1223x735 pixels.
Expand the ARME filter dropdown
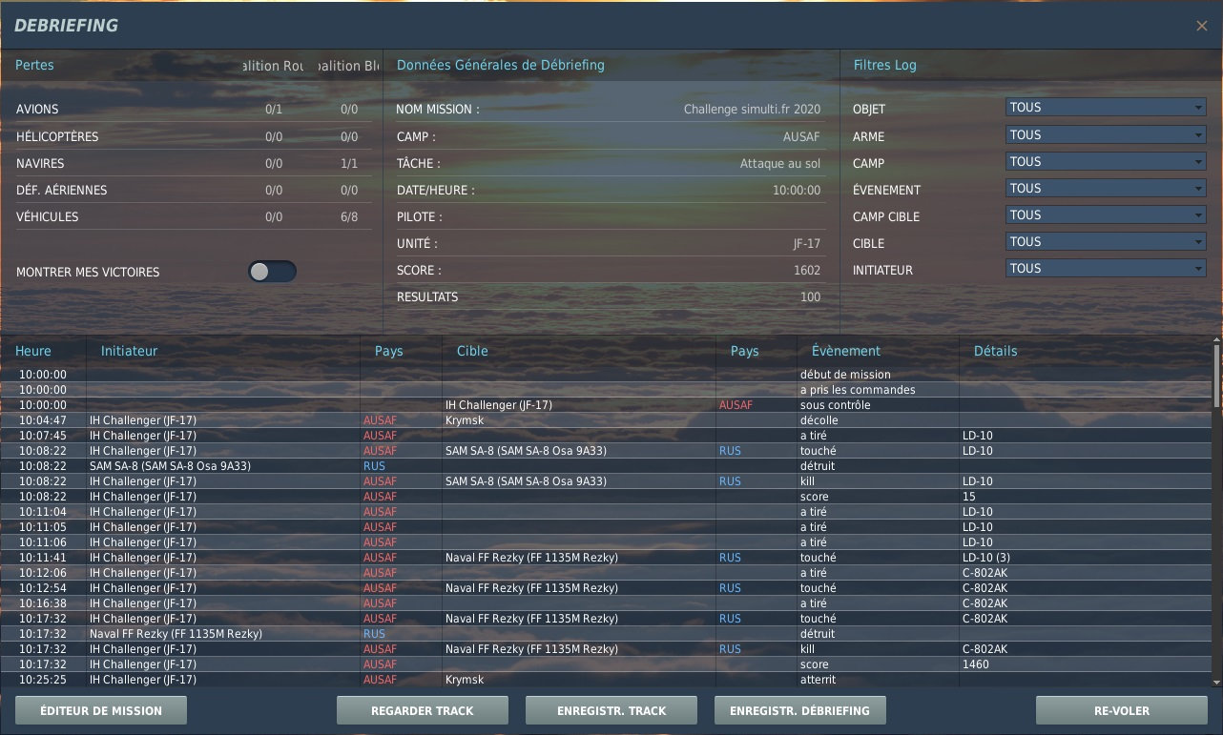(x=1106, y=135)
